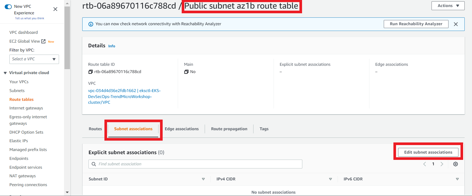Open NAT gateways page
The width and height of the screenshot is (472, 196).
(22, 176)
